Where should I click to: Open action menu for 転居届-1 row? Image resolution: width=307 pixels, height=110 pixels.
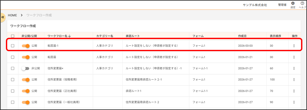[x=294, y=46]
